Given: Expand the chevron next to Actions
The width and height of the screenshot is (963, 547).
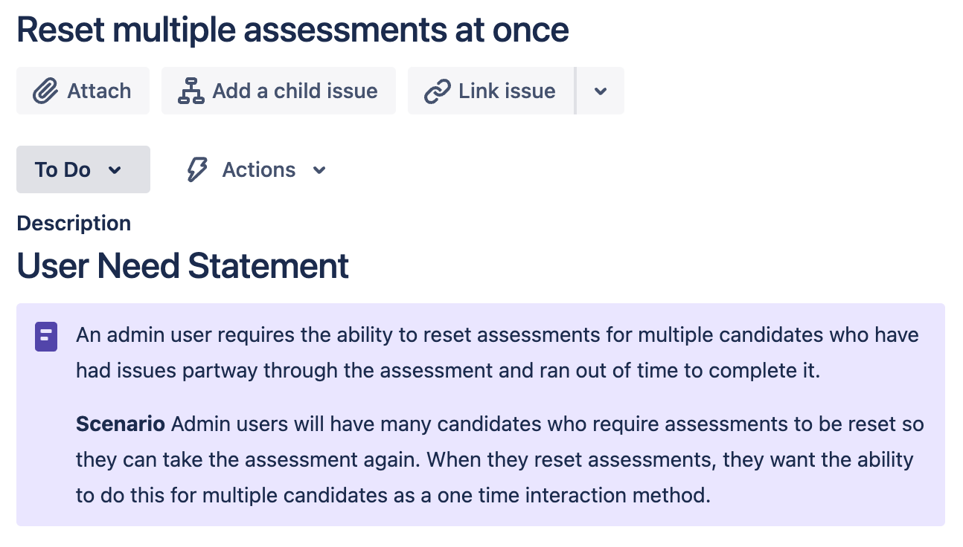Looking at the screenshot, I should click(319, 170).
